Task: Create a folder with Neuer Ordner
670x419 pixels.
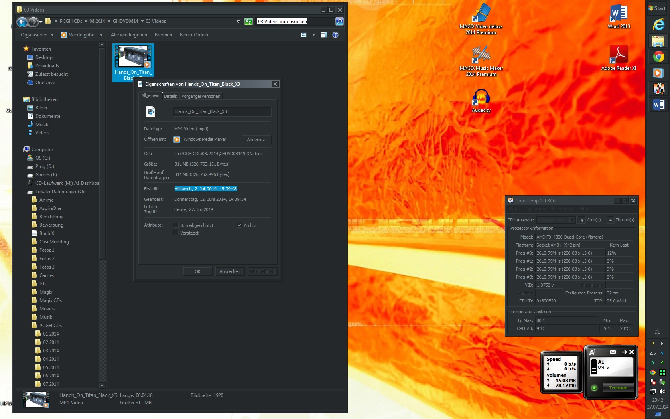Action: pos(194,35)
